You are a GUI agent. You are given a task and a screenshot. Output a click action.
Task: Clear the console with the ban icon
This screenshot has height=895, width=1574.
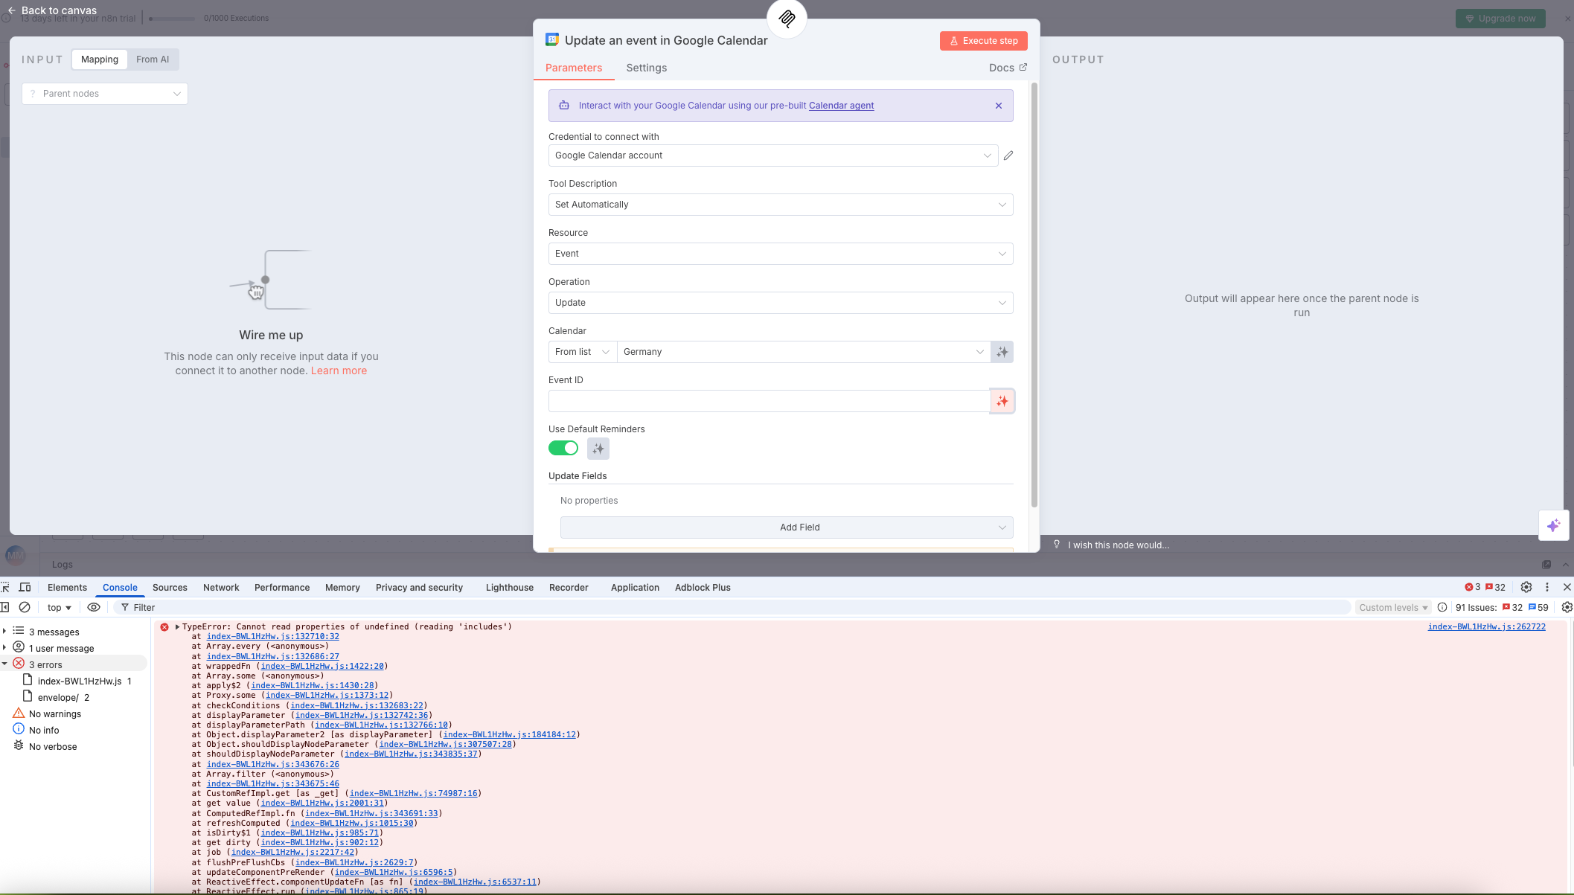click(25, 607)
